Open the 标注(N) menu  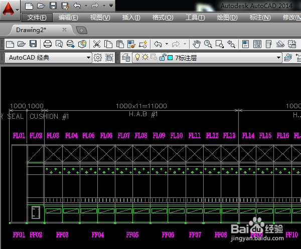point(260,18)
